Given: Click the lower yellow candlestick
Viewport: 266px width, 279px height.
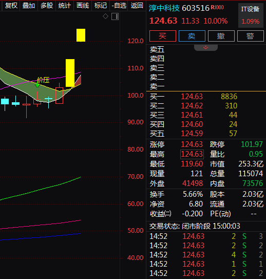Looking at the screenshot, I should (70, 73).
